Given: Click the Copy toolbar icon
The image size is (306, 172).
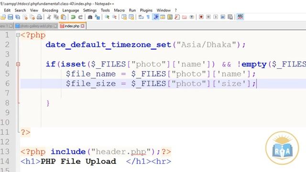Looking at the screenshot, I should [56, 17].
